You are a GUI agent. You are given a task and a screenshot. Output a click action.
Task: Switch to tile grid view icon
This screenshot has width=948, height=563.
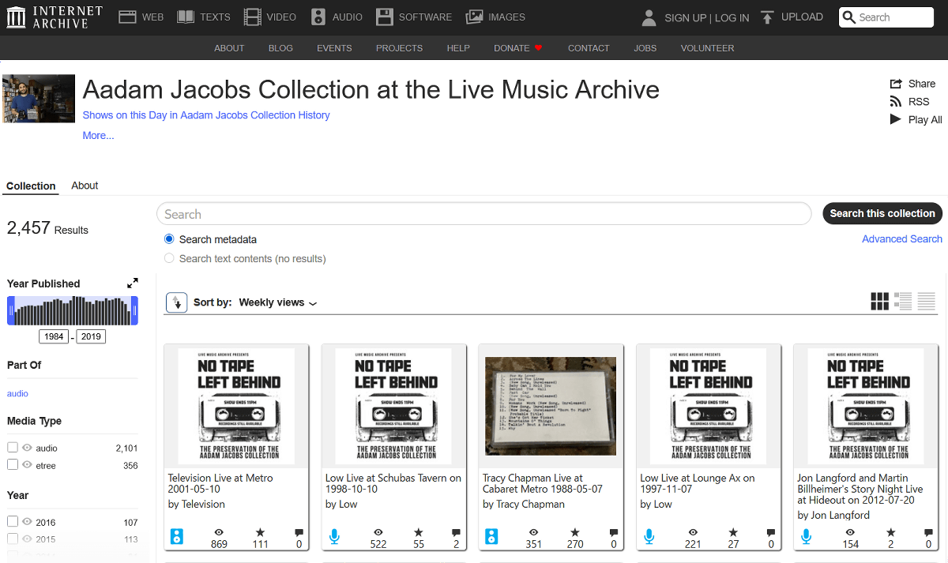pos(879,302)
